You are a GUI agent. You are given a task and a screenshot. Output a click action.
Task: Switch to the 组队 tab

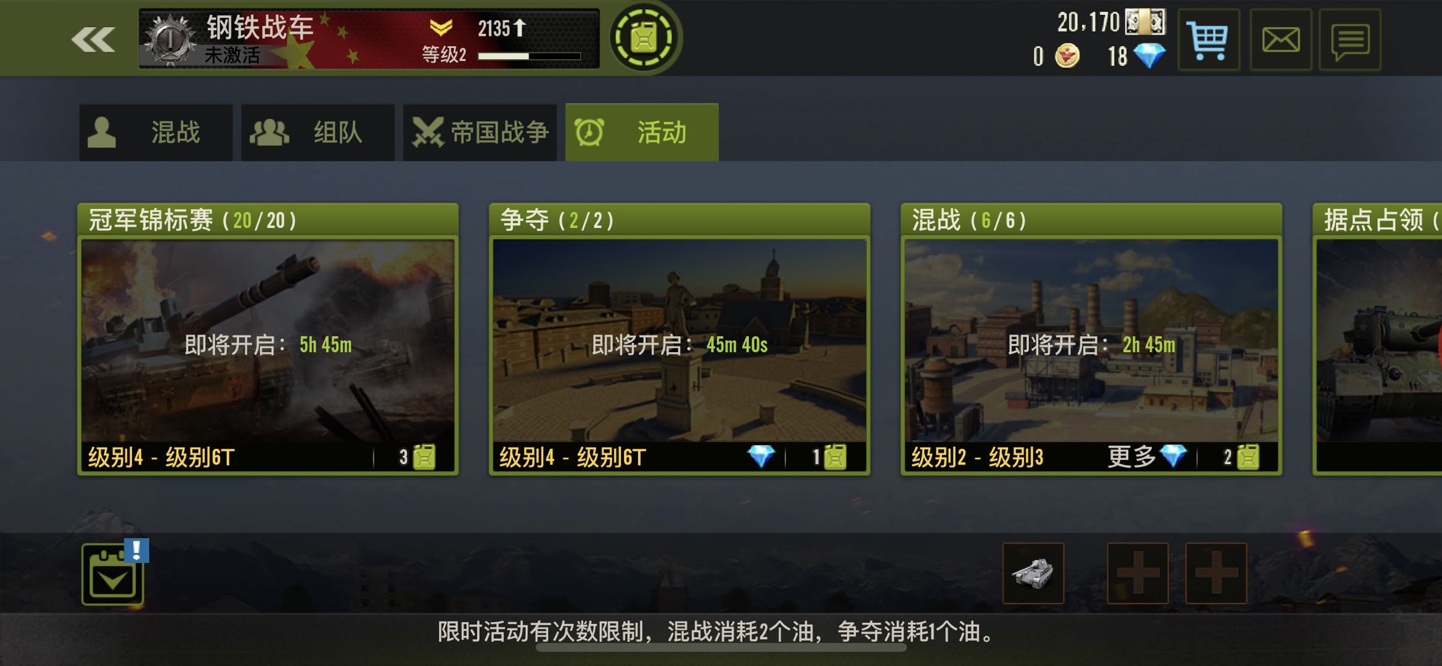tap(318, 133)
